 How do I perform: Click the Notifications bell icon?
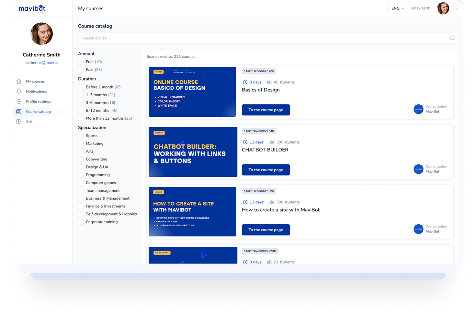[19, 92]
